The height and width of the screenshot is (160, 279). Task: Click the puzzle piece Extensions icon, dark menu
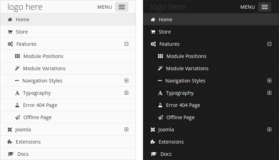[153, 142]
